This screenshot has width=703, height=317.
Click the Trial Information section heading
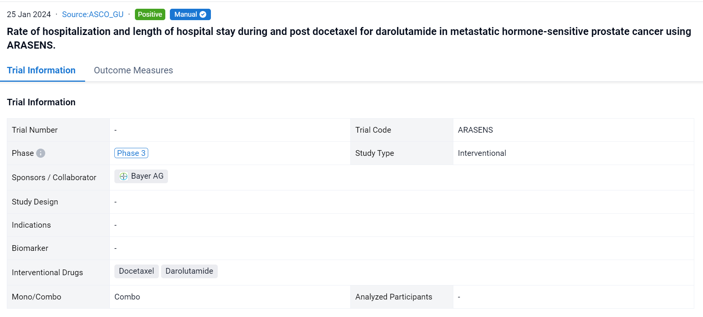(x=41, y=102)
